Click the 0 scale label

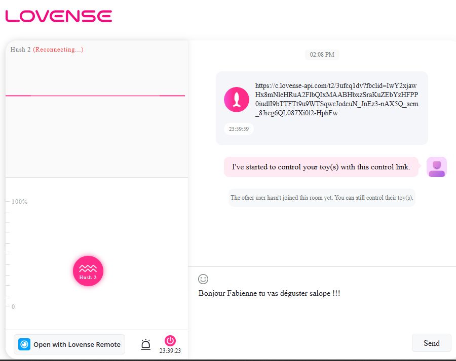13,306
